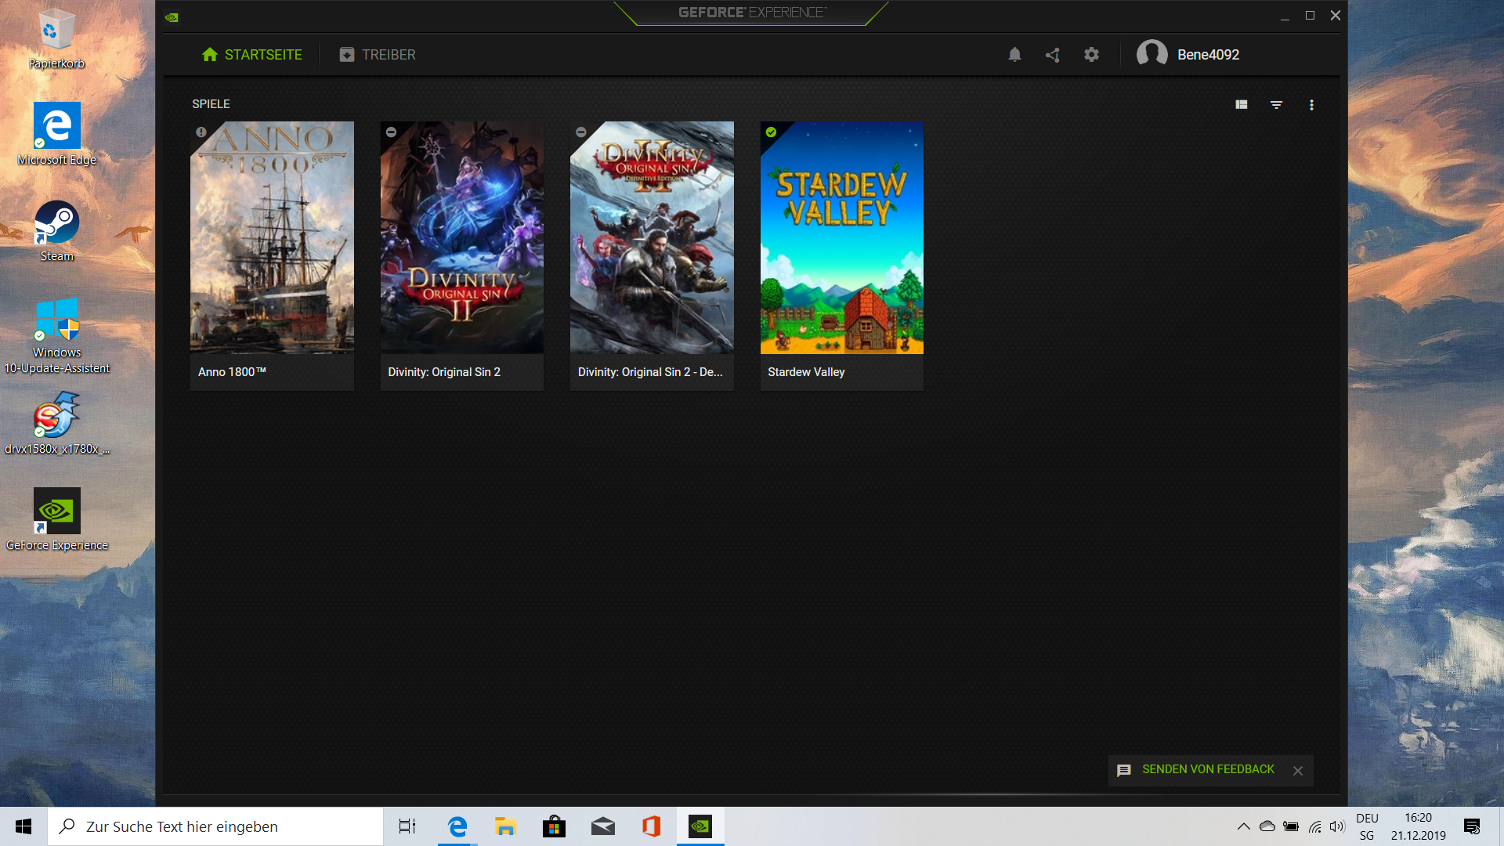Click the share overlay icon
This screenshot has height=846, width=1504.
pos(1053,55)
